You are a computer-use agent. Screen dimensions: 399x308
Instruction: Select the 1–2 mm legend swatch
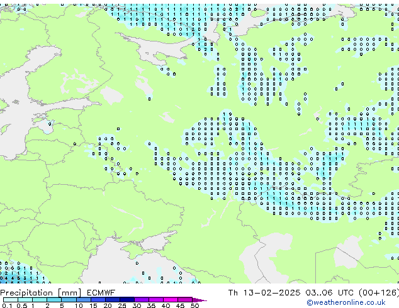(40, 300)
